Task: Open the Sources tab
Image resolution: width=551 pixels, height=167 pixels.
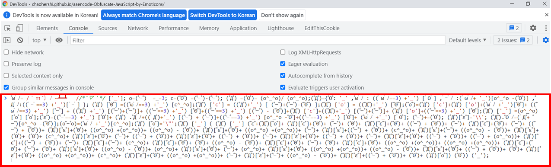Action: click(x=108, y=28)
